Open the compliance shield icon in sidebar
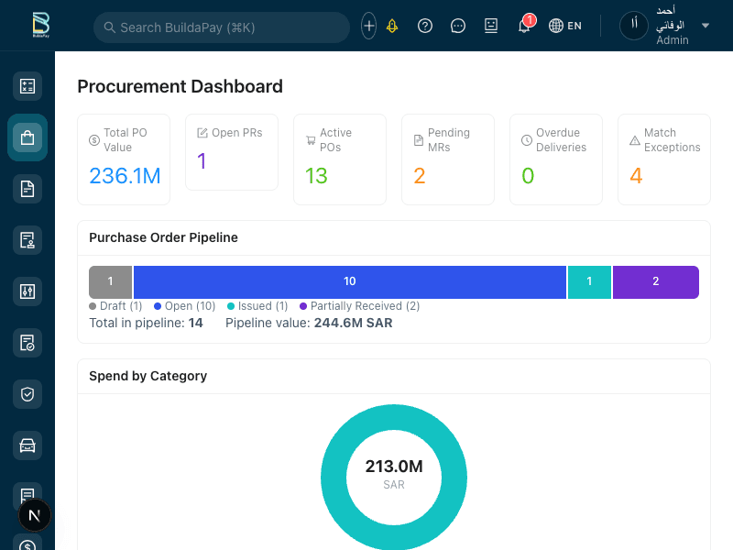Image resolution: width=733 pixels, height=550 pixels. click(x=27, y=394)
